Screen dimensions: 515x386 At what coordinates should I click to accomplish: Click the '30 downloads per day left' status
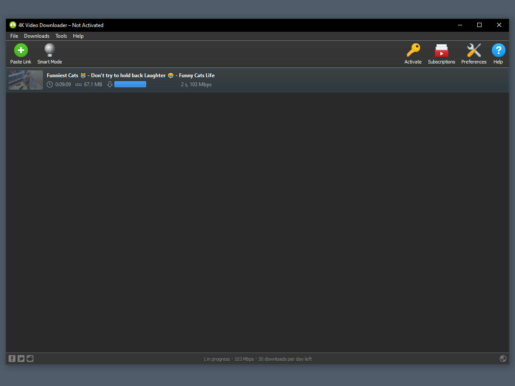pos(285,359)
